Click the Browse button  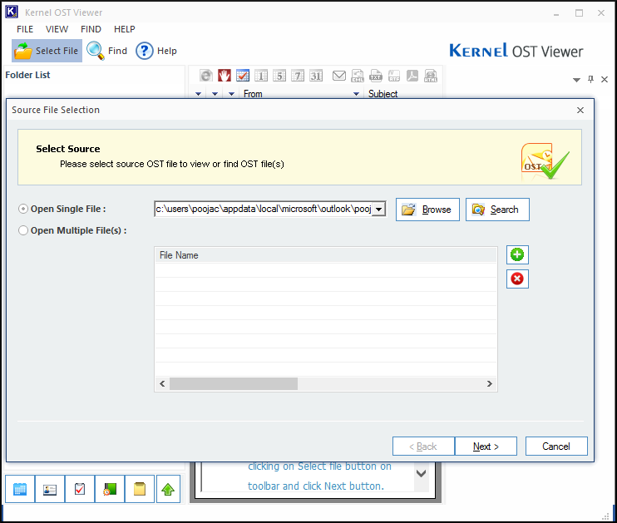click(x=427, y=210)
